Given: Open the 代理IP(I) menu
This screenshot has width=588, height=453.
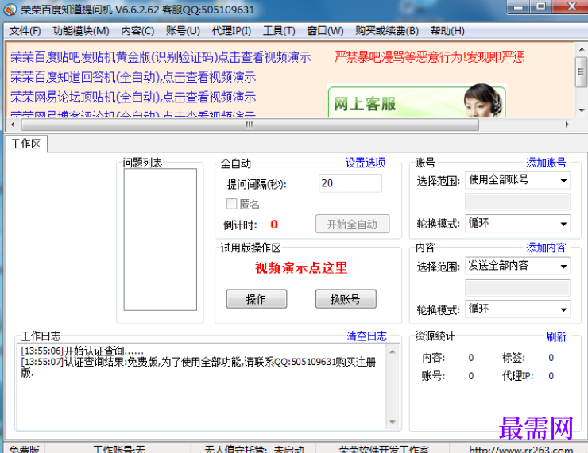Looking at the screenshot, I should (x=231, y=31).
